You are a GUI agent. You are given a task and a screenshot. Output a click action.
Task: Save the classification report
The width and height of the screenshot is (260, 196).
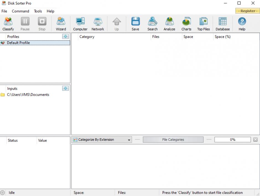(x=136, y=24)
